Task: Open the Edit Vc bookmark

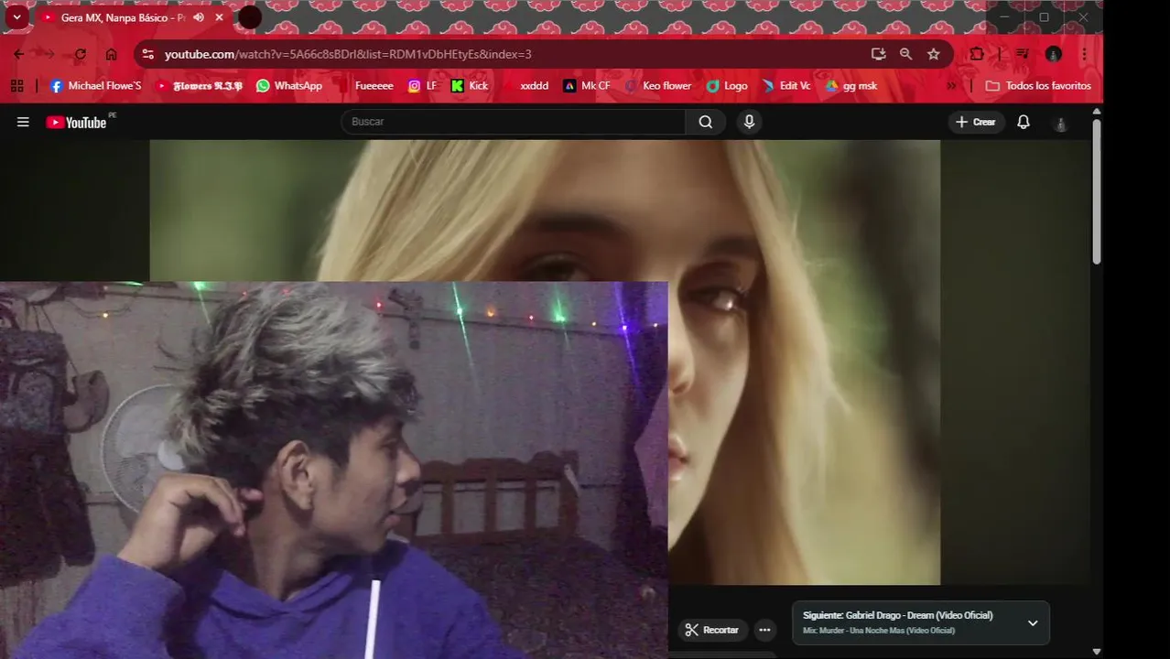Action: 786,85
